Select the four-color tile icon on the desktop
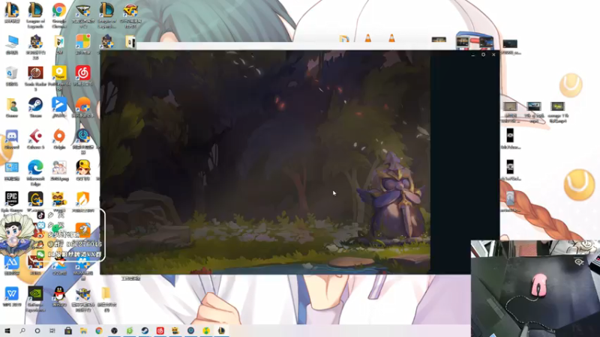 coord(83,42)
